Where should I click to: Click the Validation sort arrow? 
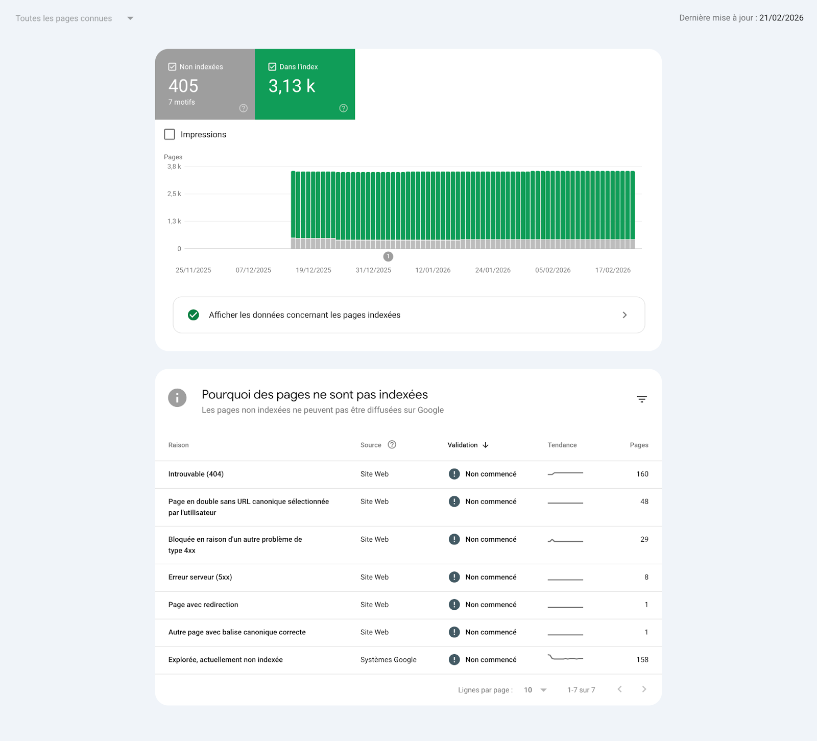[x=486, y=445]
